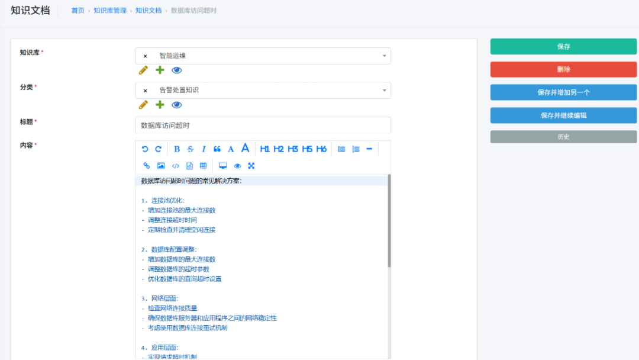This screenshot has width=639, height=360.
Task: Edit the selected 知识库 with the pencil icon
Action: 143,70
